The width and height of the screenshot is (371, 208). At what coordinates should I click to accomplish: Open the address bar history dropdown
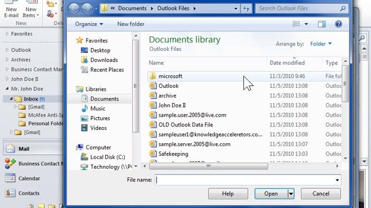236,9
